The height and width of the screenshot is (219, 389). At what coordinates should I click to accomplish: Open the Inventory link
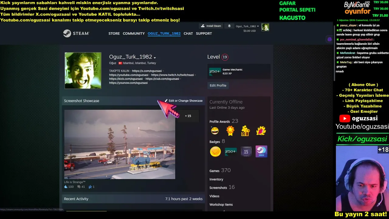tap(216, 179)
